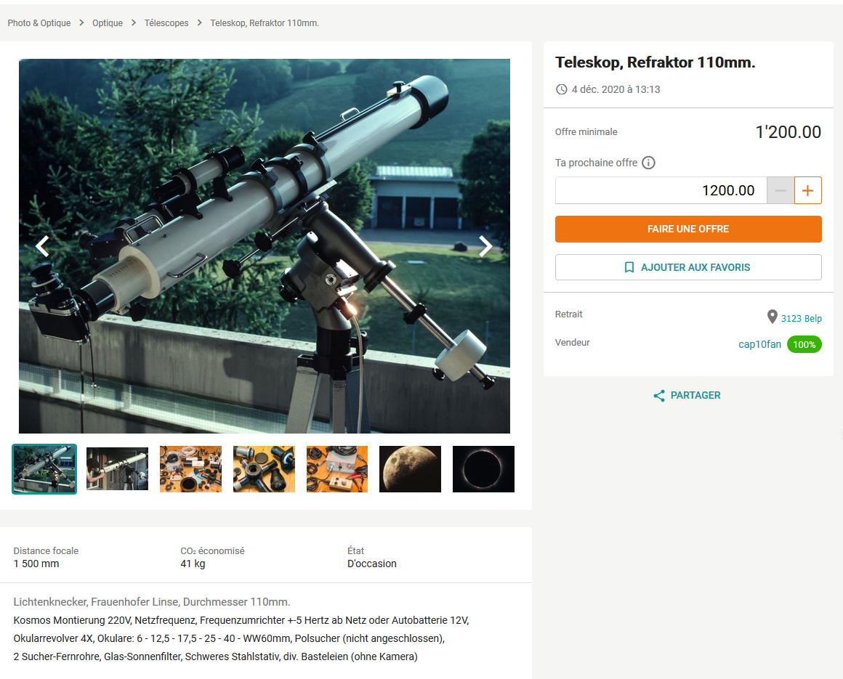This screenshot has width=843, height=679.
Task: Click the 100% seller rating badge
Action: [x=804, y=344]
